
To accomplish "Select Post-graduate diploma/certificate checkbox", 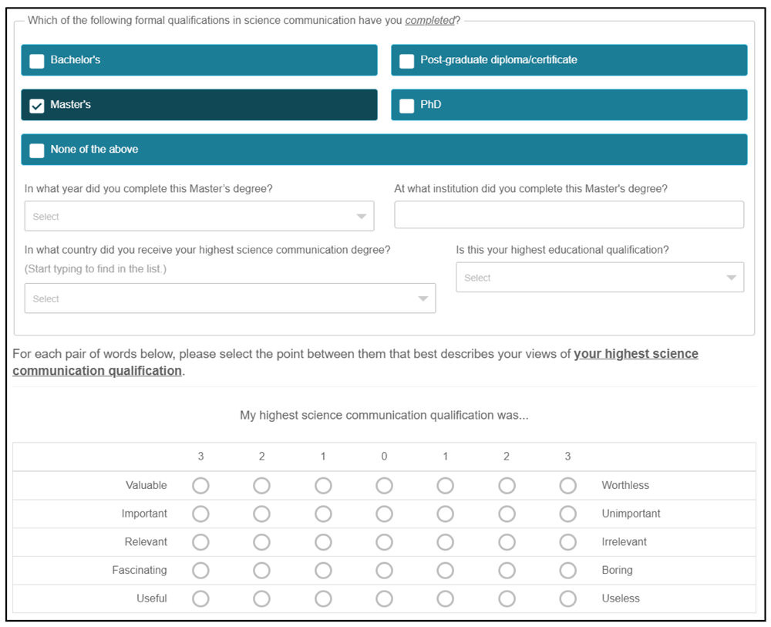I will (x=406, y=61).
